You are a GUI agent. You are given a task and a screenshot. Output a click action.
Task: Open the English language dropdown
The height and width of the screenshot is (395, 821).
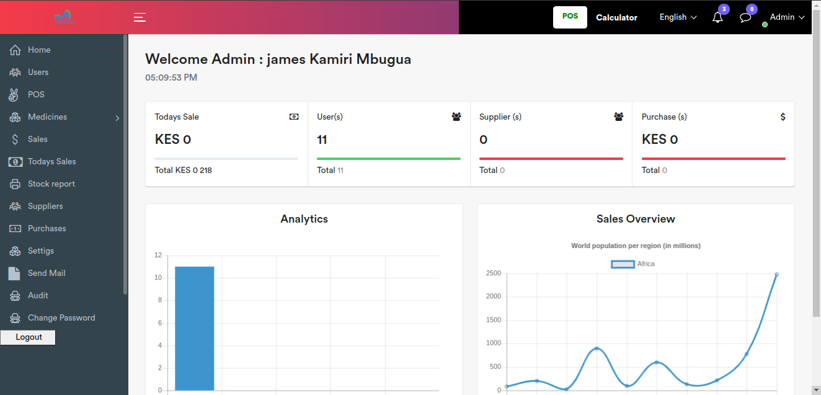[x=678, y=17]
